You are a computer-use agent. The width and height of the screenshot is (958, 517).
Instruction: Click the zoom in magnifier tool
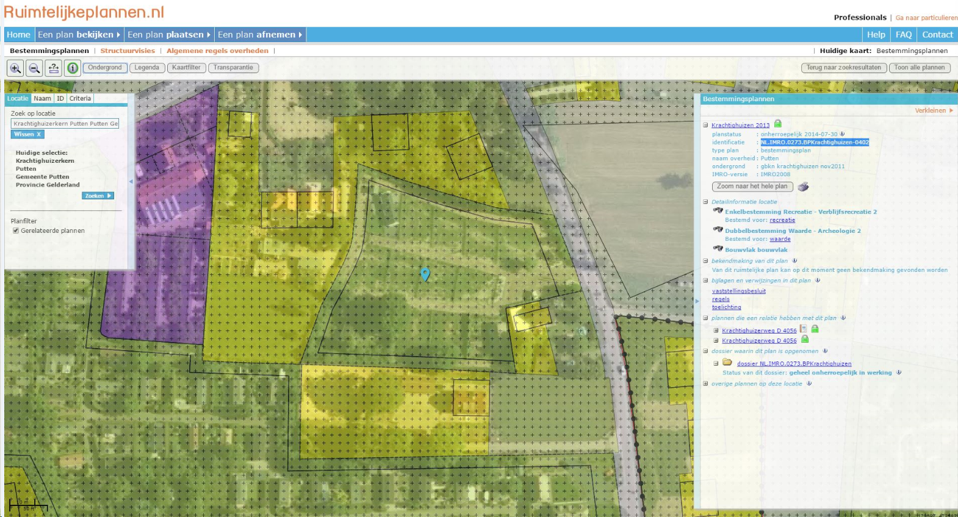[x=15, y=68]
